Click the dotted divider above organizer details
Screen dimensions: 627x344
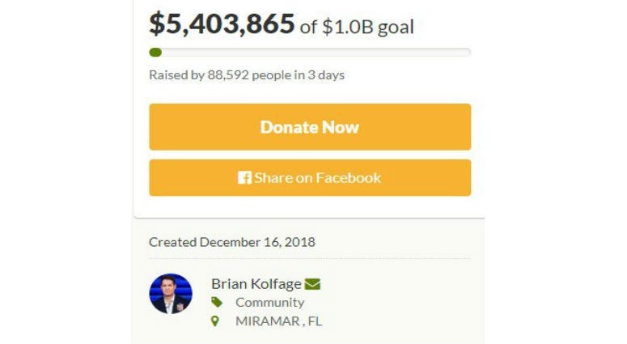coord(309,259)
